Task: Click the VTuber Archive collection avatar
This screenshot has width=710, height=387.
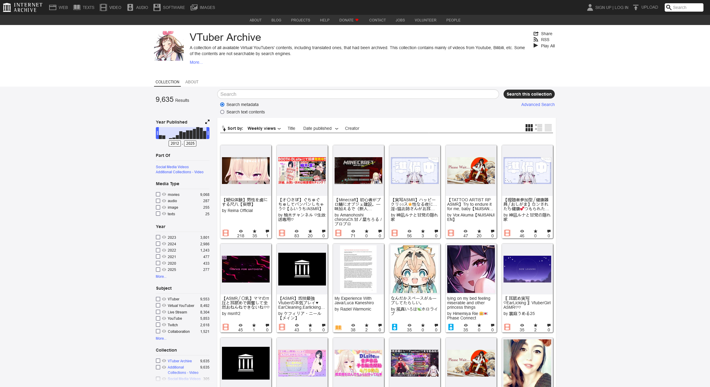Action: point(169,46)
